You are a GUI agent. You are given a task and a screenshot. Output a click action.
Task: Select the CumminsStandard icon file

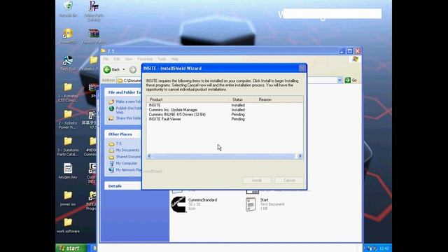(195, 204)
